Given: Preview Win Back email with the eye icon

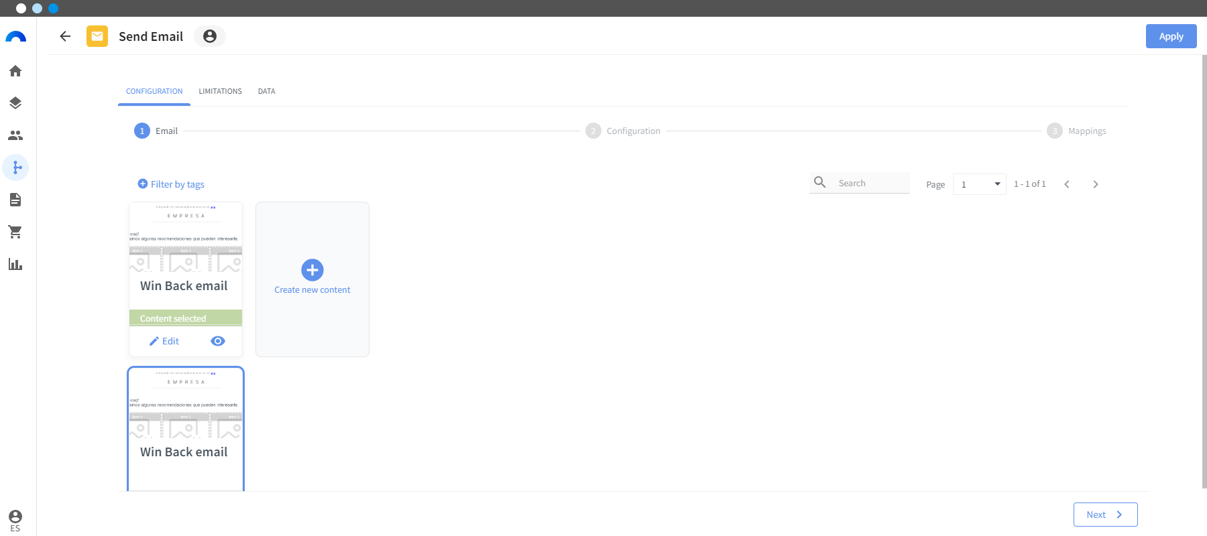Looking at the screenshot, I should (x=218, y=341).
